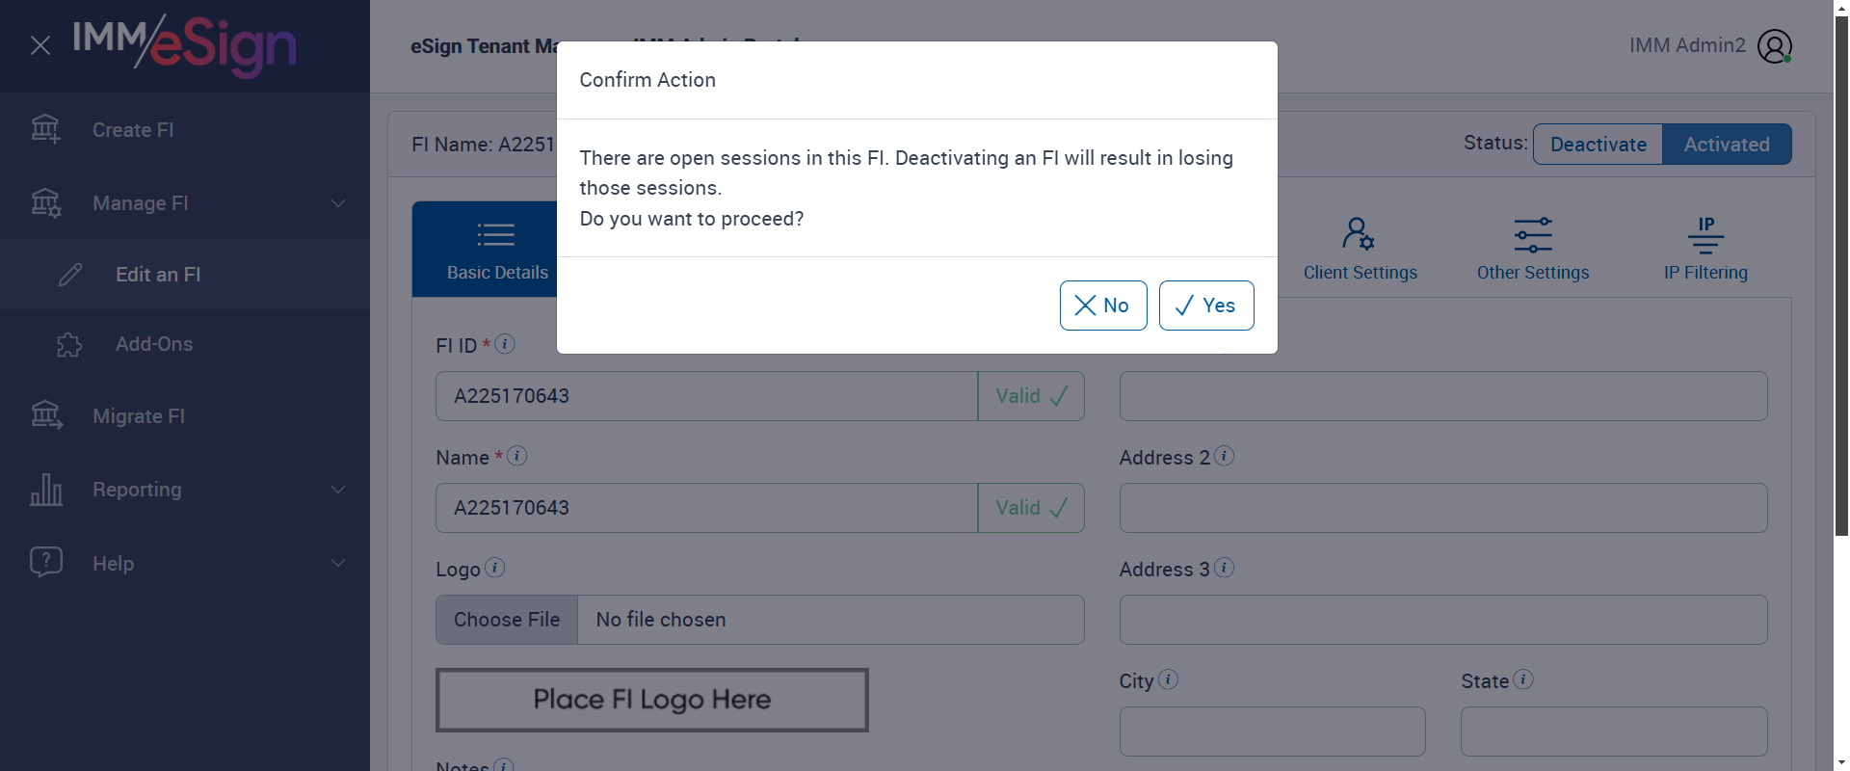Image resolution: width=1850 pixels, height=771 pixels.
Task: Click the Logo field info icon
Action: click(x=494, y=568)
